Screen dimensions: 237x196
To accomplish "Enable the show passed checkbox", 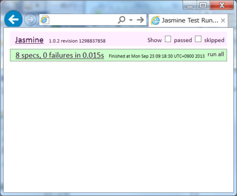I will (168, 39).
